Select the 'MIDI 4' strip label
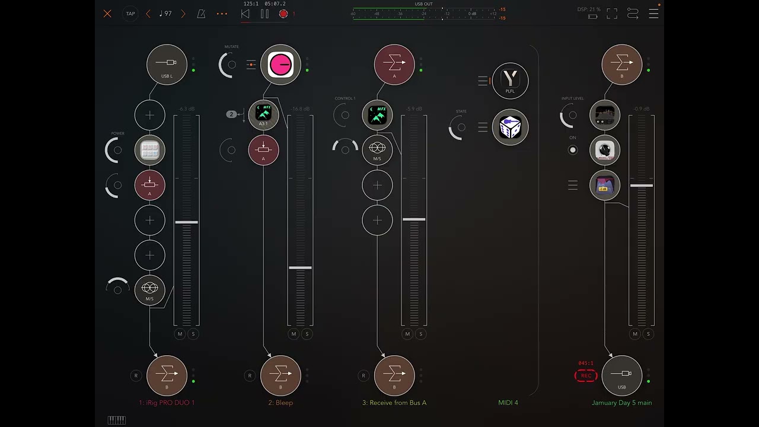Image resolution: width=759 pixels, height=427 pixels. 508,403
